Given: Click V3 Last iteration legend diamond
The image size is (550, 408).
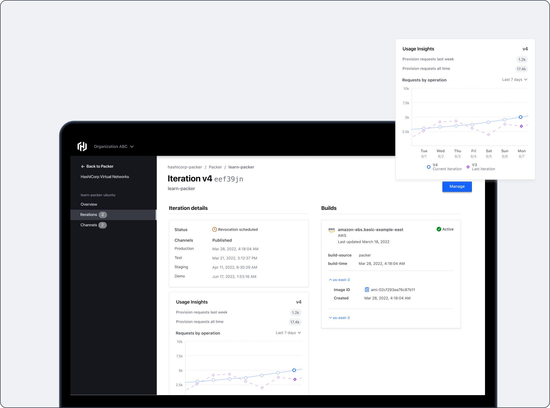Looking at the screenshot, I should tap(468, 167).
